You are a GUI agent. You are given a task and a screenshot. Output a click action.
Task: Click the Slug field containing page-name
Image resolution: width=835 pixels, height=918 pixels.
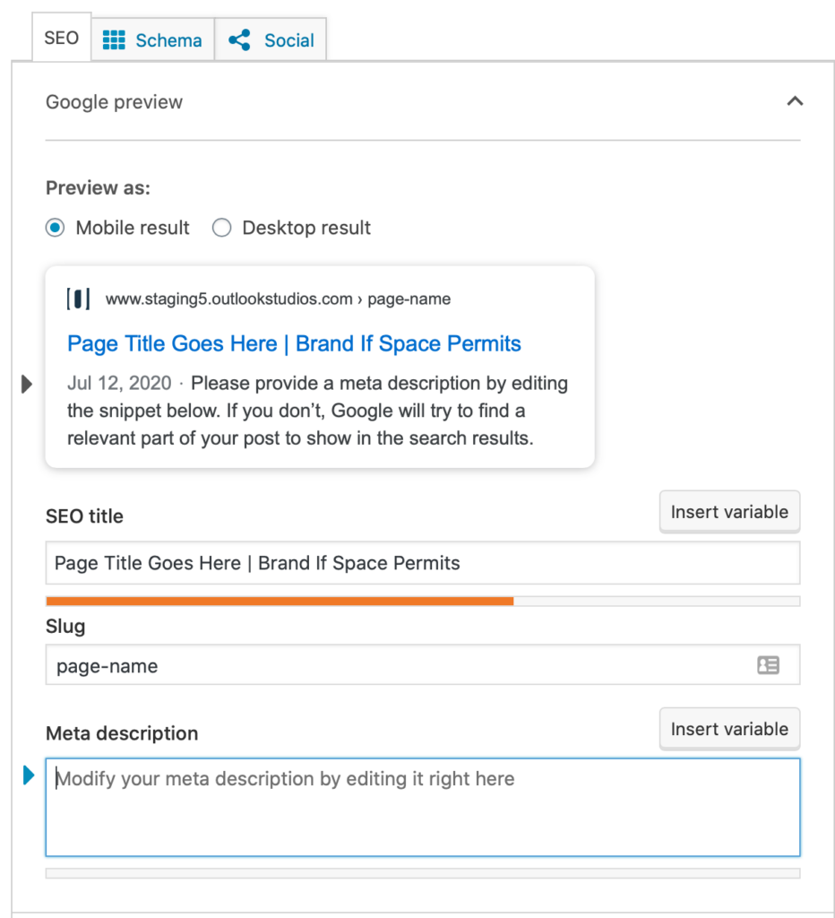click(x=423, y=665)
